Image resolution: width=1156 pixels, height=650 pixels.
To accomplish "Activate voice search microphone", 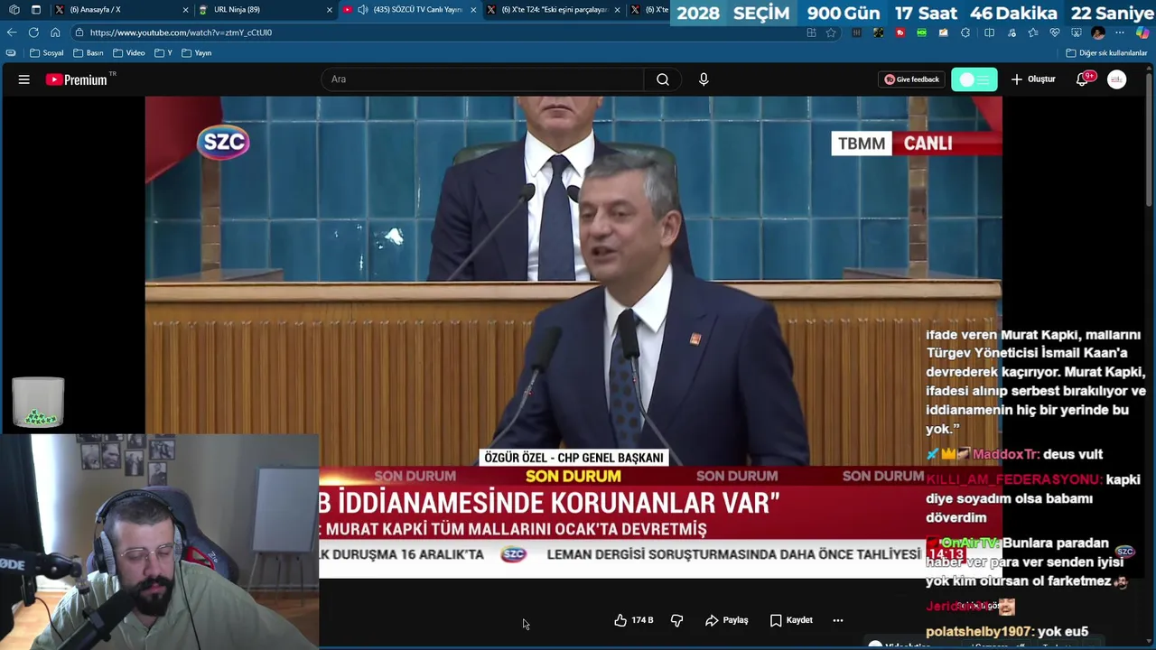I will pyautogui.click(x=704, y=79).
